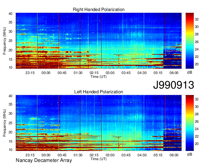Select 01:30 time tick on Right Handed plot
202x164 pixels.
78,73
